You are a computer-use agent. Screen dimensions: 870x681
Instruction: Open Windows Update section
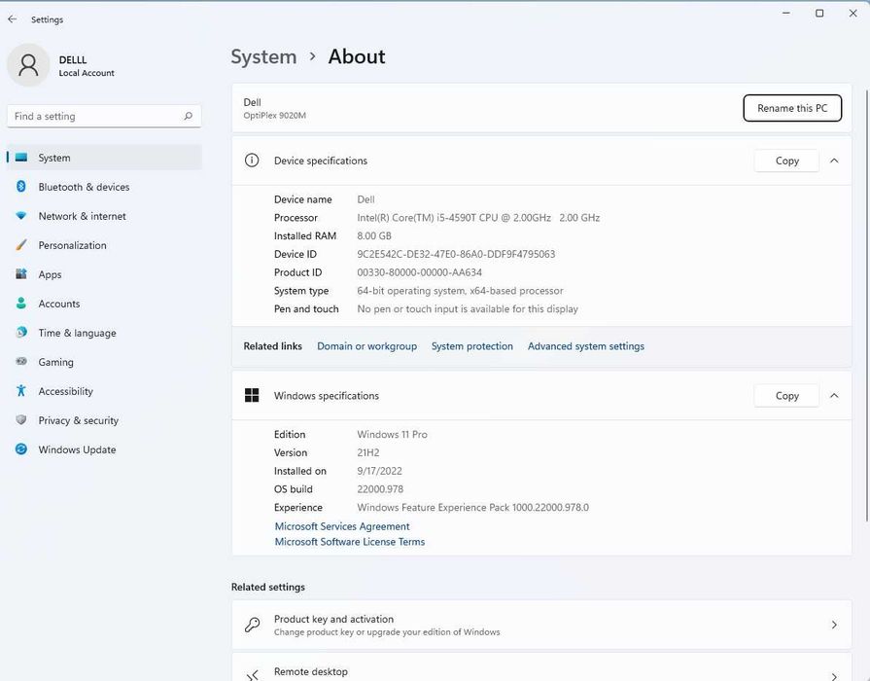coord(77,449)
